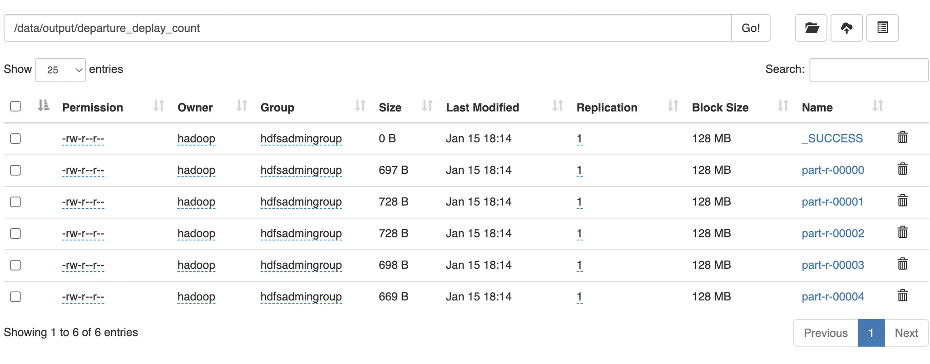Sort entries by Name column
The width and height of the screenshot is (930, 364).
(x=877, y=106)
